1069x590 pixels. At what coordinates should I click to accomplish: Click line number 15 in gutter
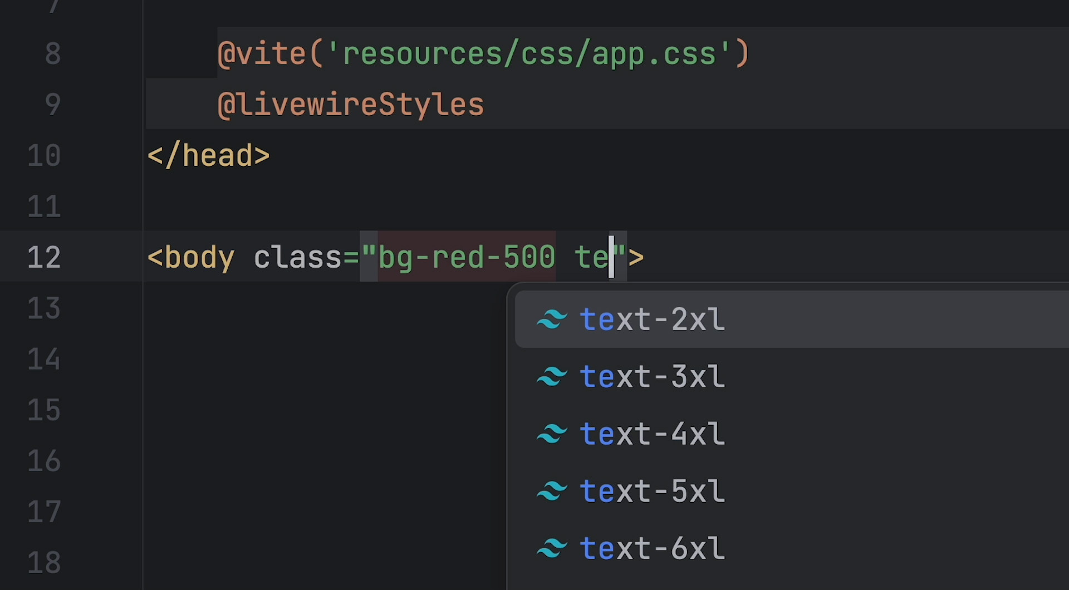(44, 410)
